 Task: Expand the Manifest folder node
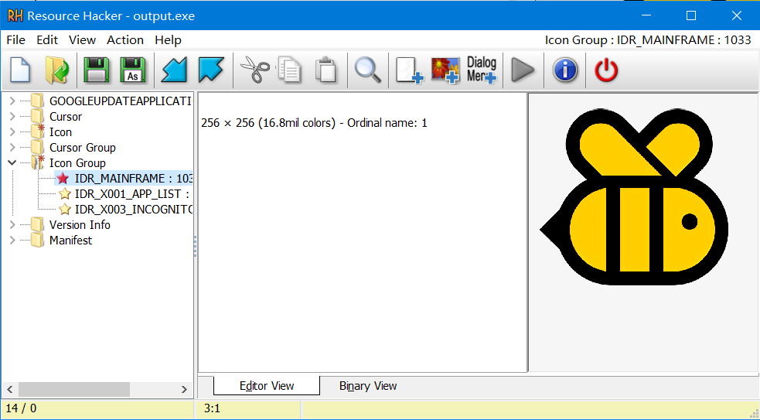click(12, 241)
